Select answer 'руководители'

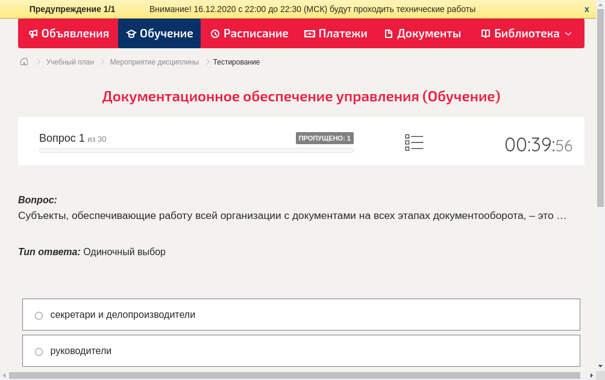pos(39,351)
